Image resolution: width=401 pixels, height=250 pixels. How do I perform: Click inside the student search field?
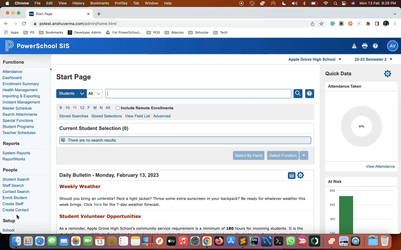[x=198, y=94]
